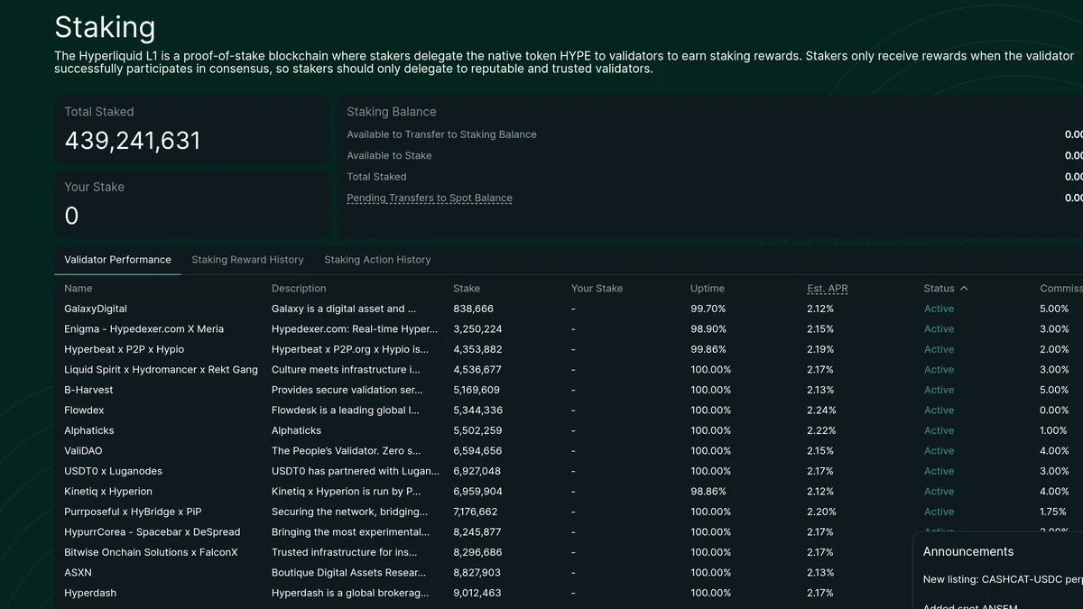Click Flowdex Est. APR value 2.24%

coord(821,411)
